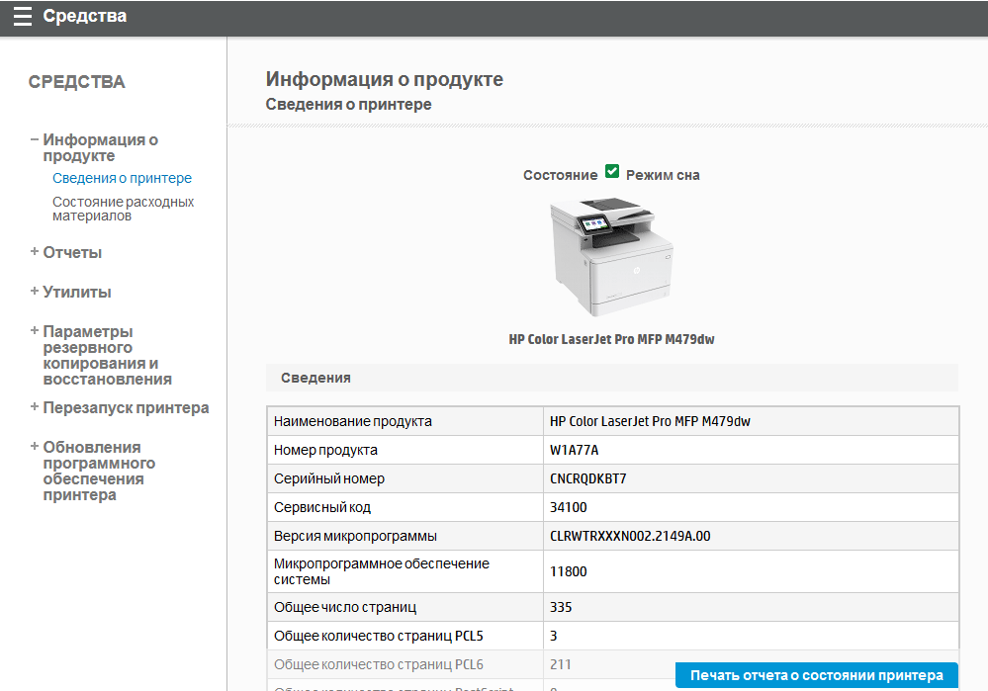
Task: Select product number value W1A77A
Action: 574,451
